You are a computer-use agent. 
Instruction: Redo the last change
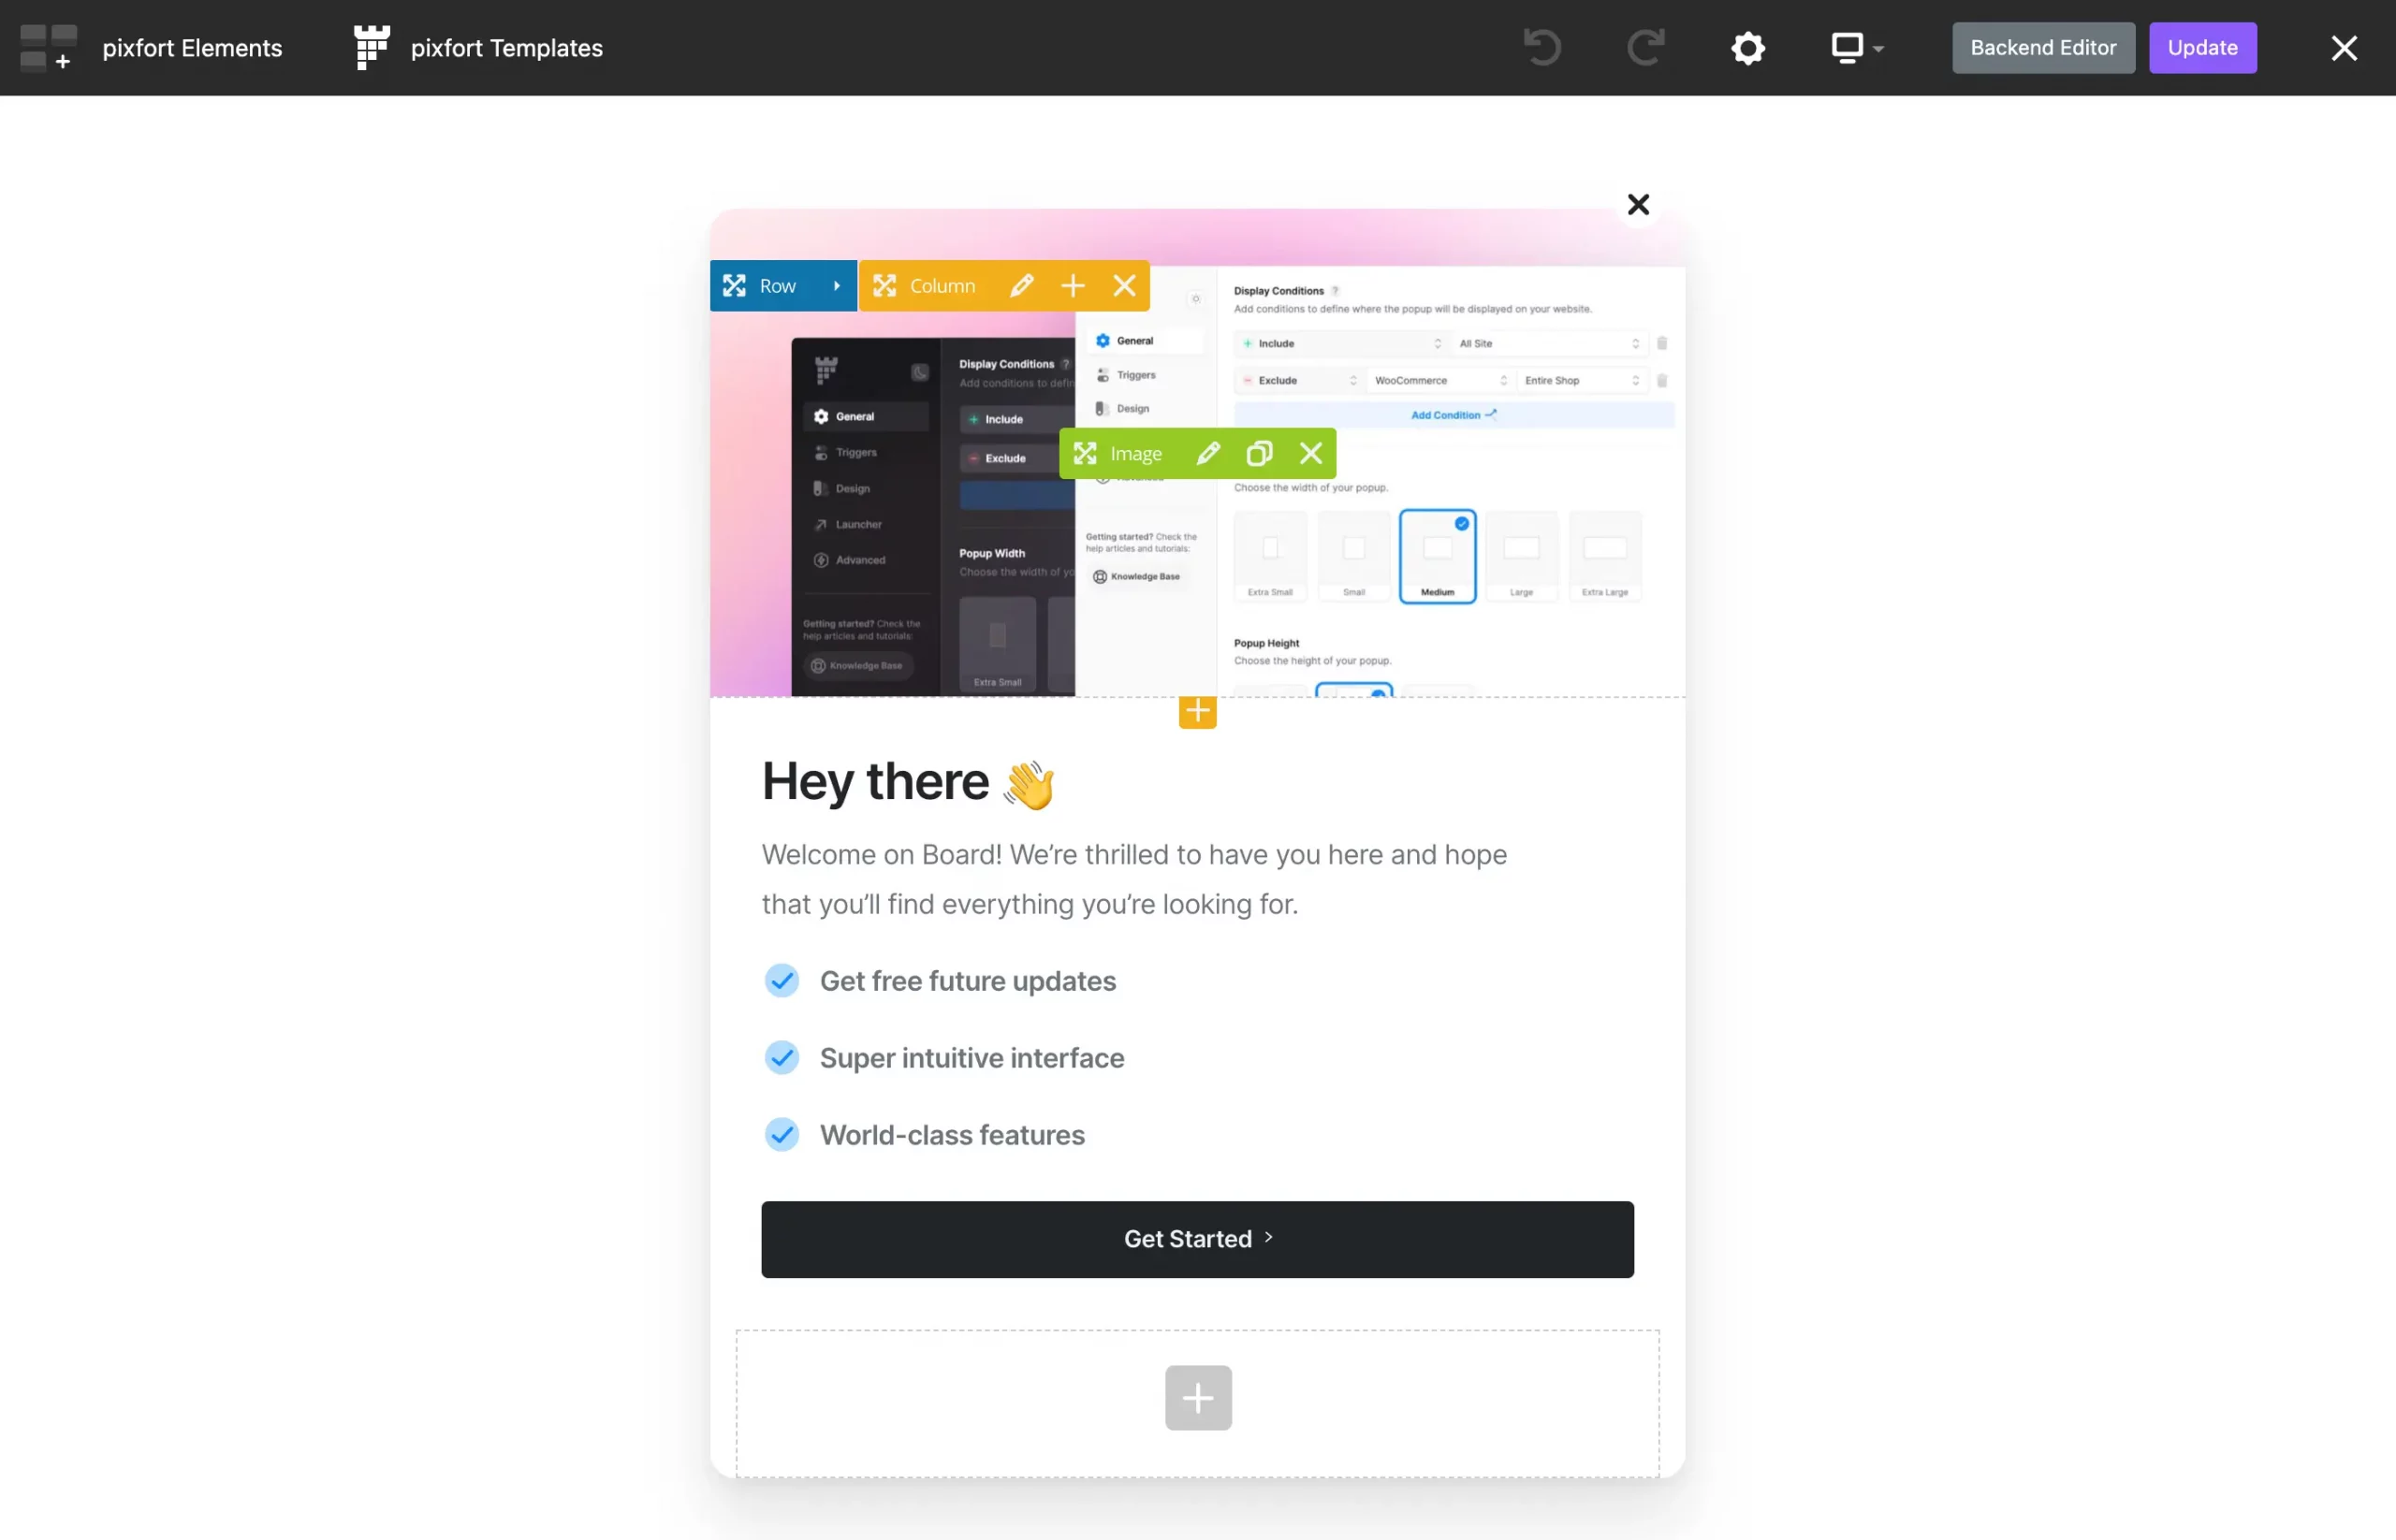[1645, 47]
